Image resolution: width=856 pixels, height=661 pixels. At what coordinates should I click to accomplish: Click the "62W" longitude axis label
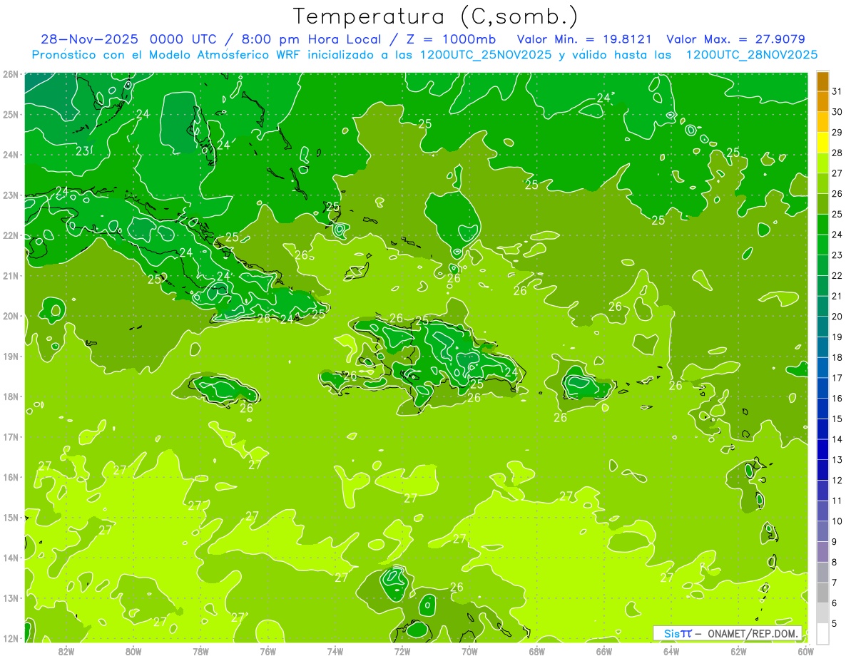(x=738, y=651)
